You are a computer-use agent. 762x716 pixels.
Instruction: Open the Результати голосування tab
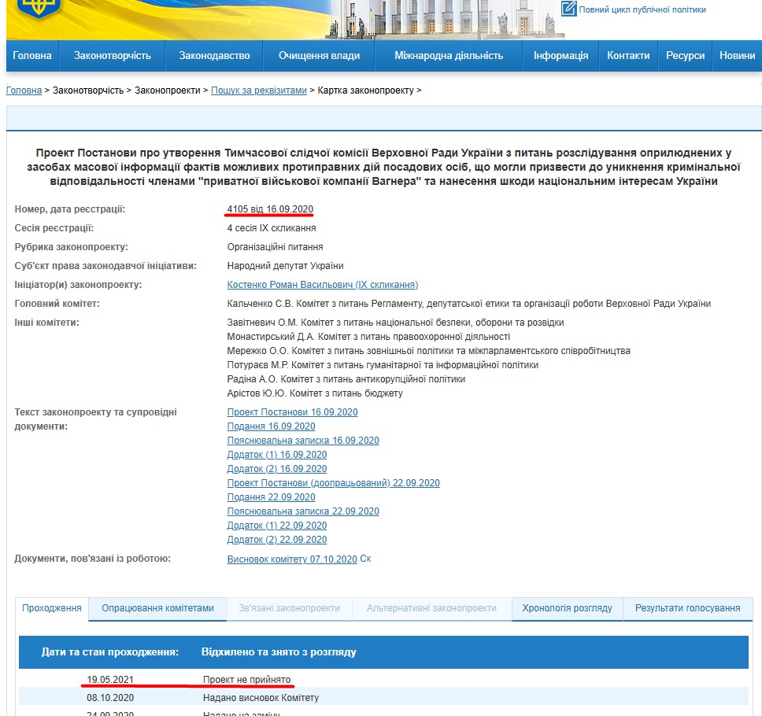coord(688,609)
